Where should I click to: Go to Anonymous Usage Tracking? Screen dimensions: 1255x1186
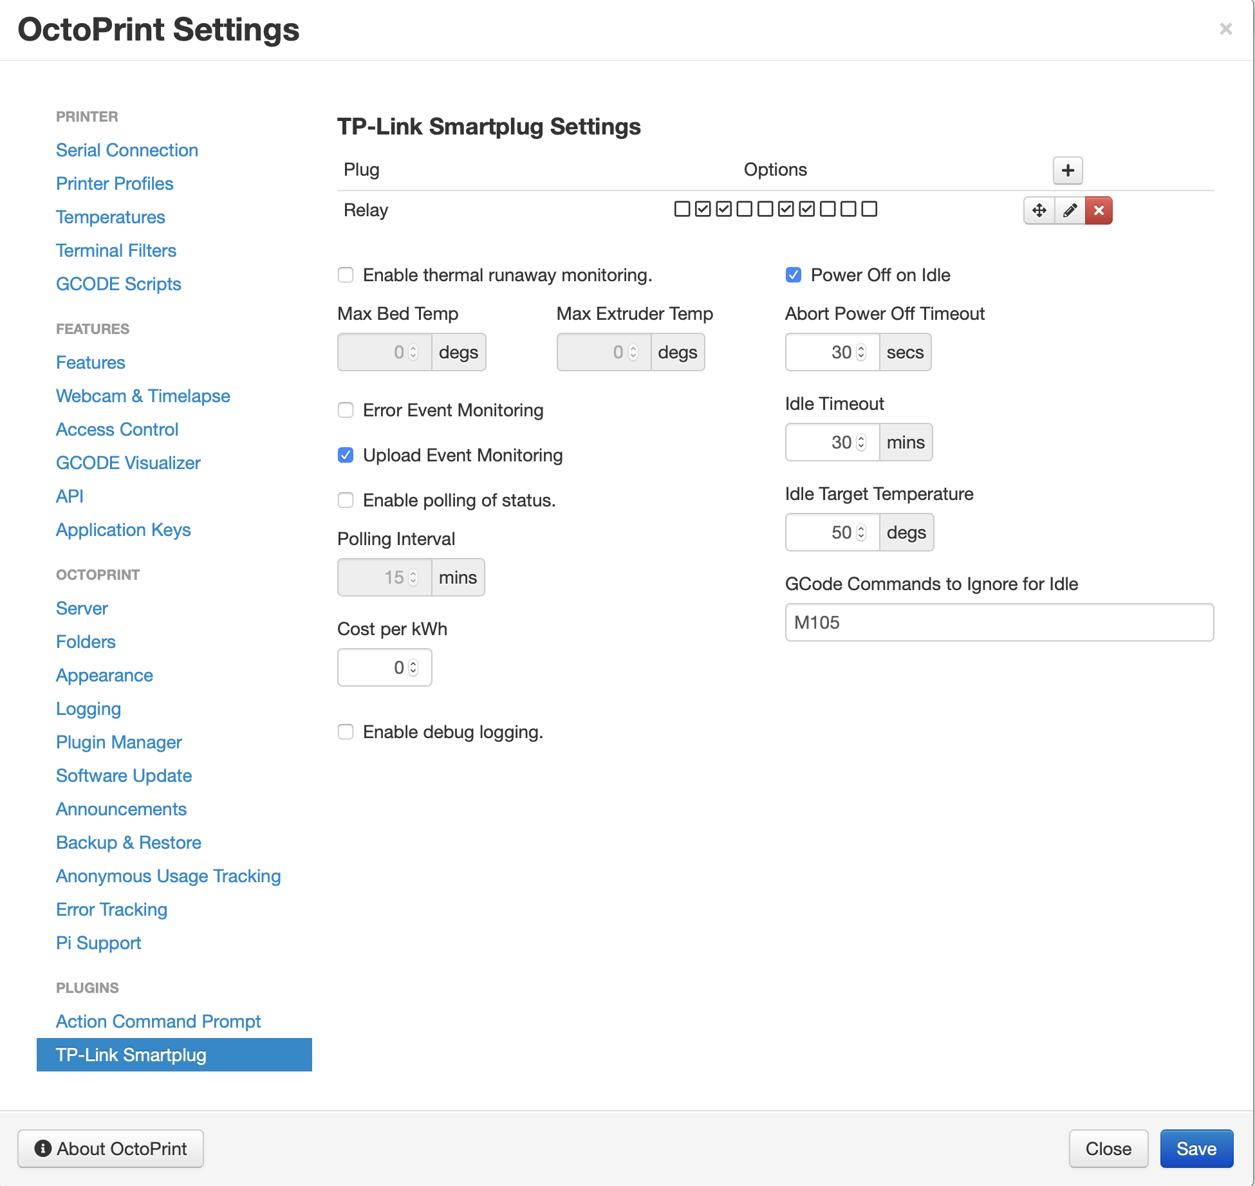[x=169, y=876]
